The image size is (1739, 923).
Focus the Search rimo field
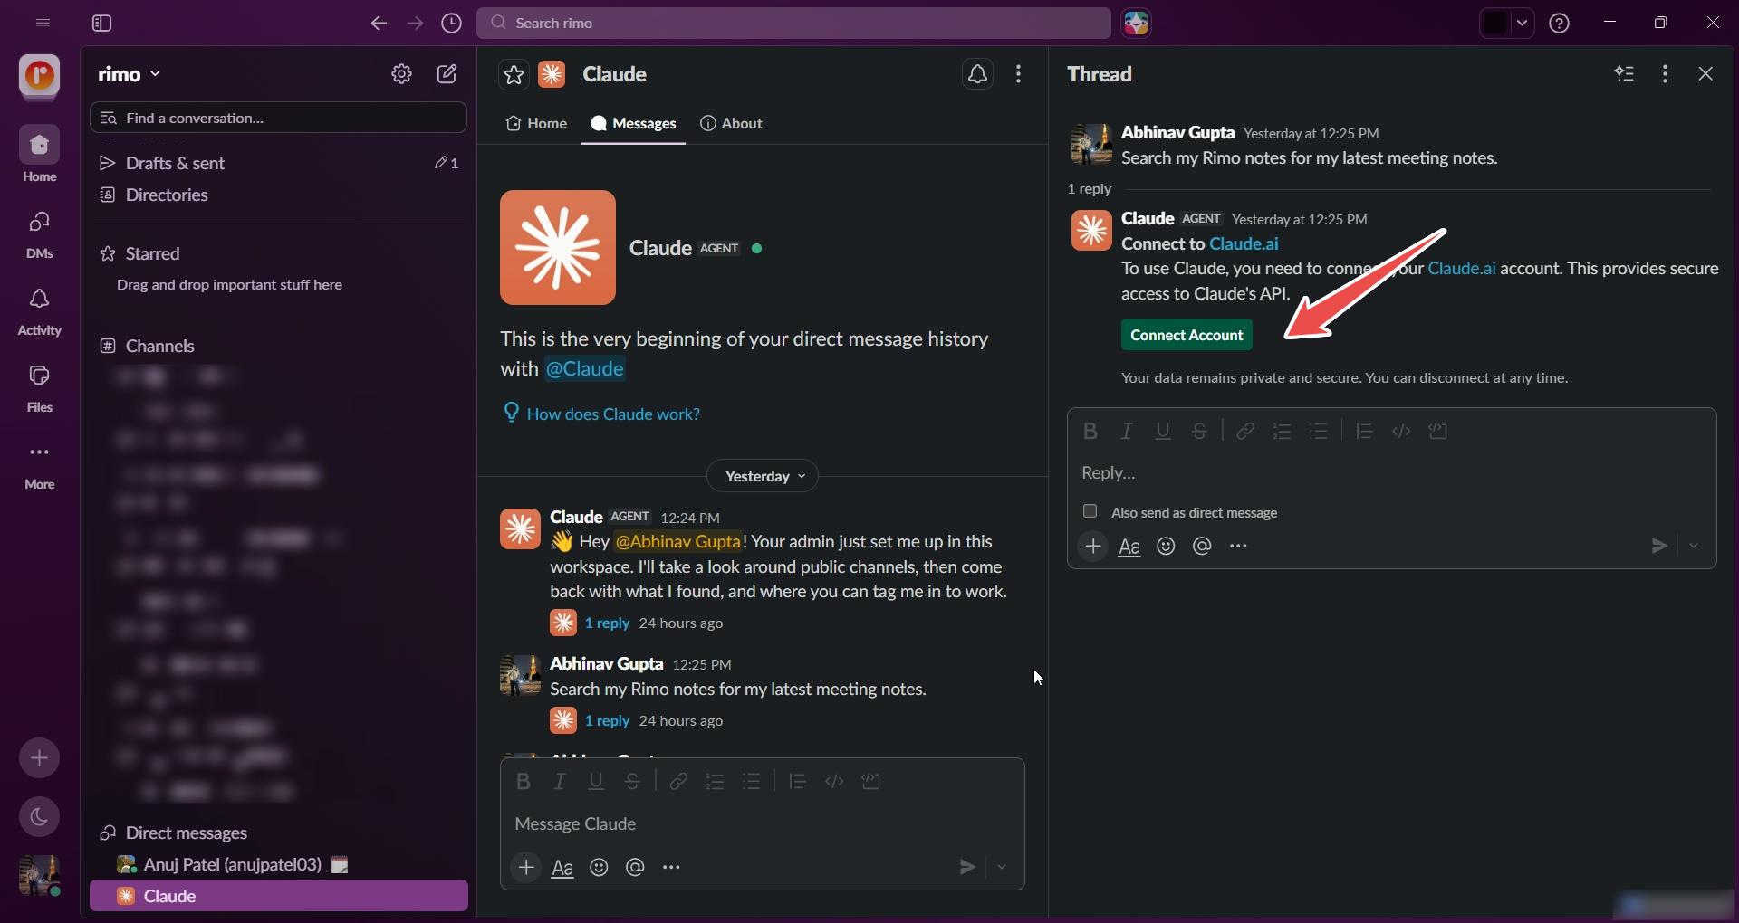793,23
